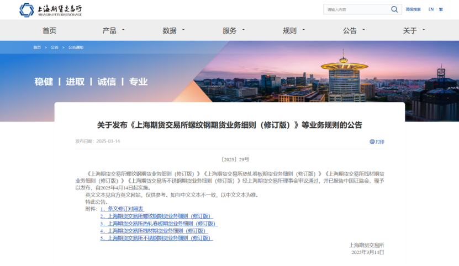Click the line 特此公告。
Screen dimensions: 459x266
click(97, 202)
